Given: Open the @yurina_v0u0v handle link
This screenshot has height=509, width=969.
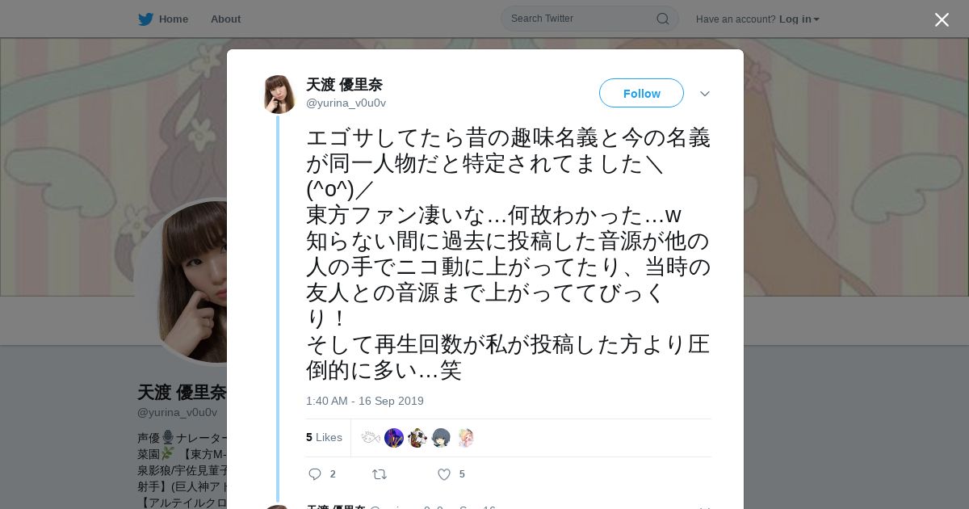Looking at the screenshot, I should pyautogui.click(x=346, y=103).
